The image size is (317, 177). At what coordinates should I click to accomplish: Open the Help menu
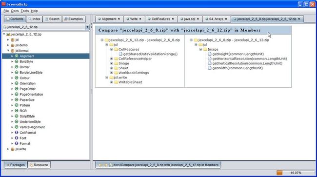point(34,11)
